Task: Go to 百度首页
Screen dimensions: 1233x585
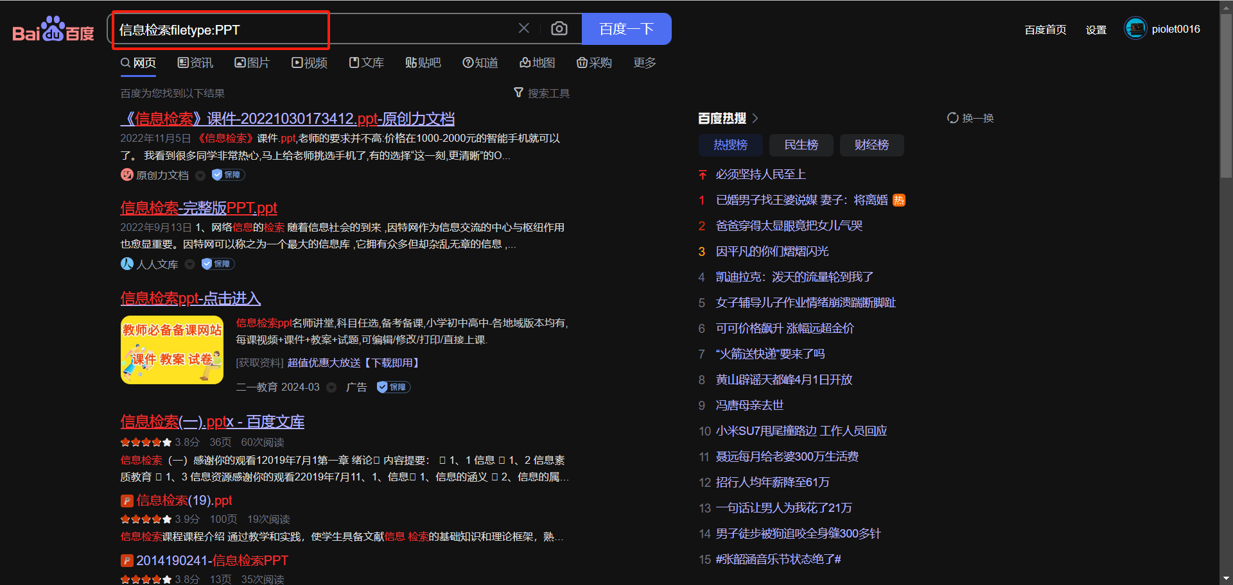Action: tap(1045, 30)
